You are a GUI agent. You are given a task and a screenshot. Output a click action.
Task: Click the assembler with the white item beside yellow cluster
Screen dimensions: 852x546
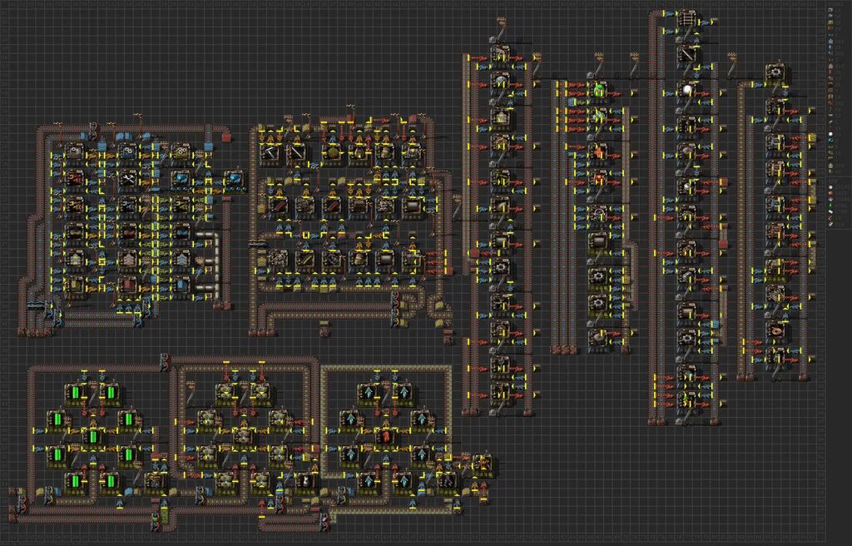305,481
